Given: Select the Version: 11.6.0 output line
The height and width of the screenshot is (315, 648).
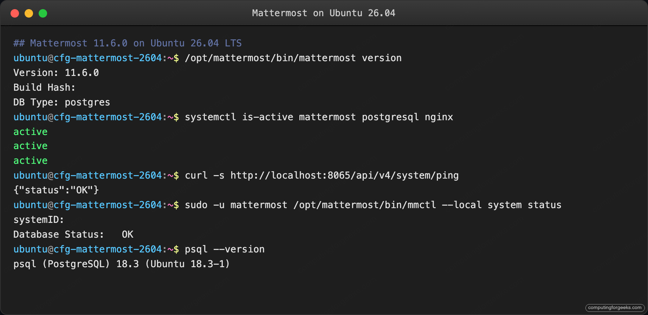Looking at the screenshot, I should click(x=56, y=73).
